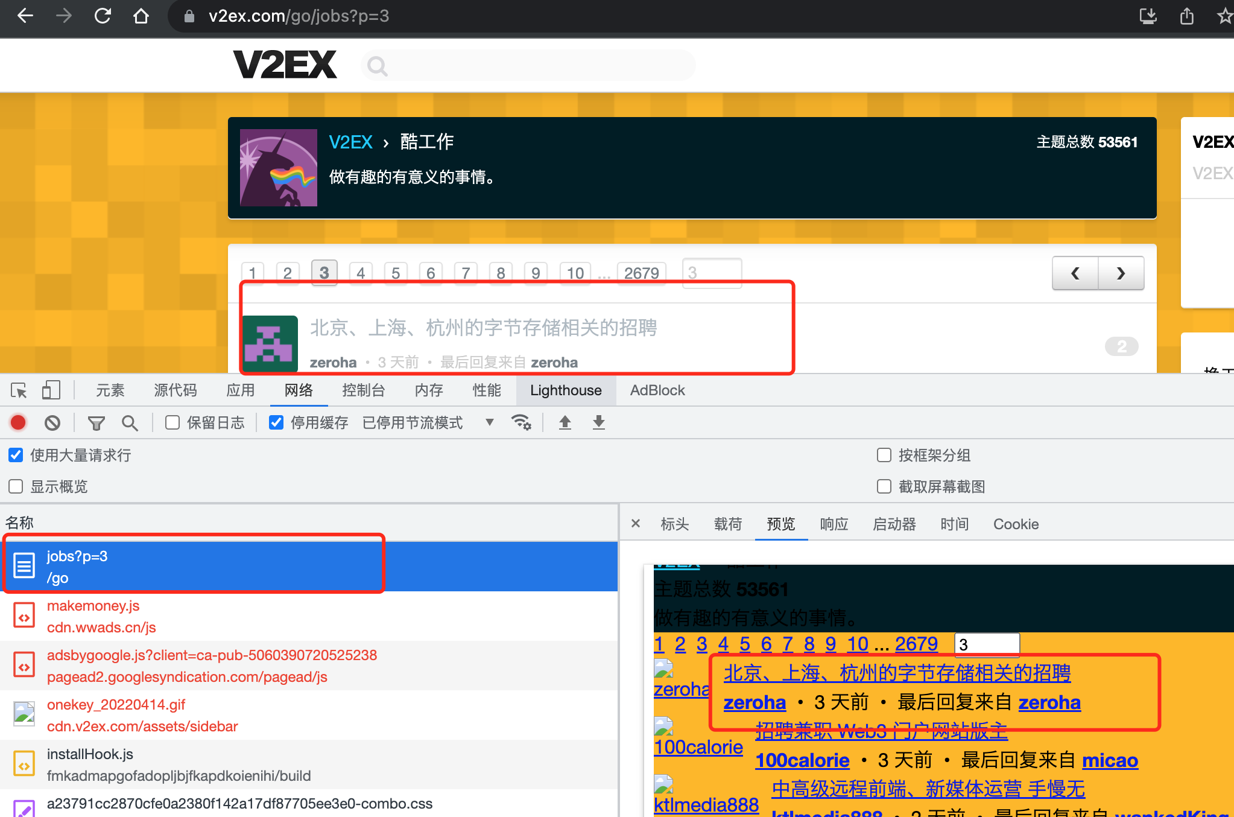Click the download icon in the address bar
This screenshot has height=817, width=1234.
tap(1148, 16)
